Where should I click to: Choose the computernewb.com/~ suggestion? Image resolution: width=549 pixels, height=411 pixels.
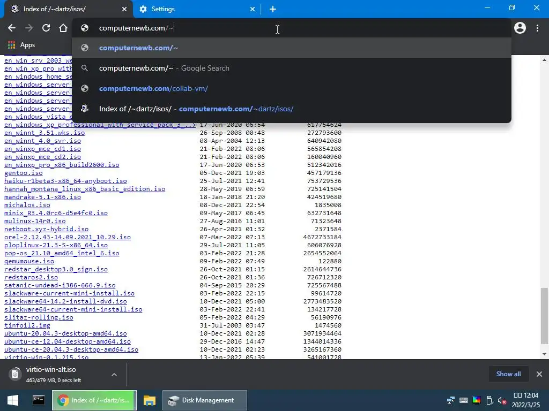pyautogui.click(x=291, y=48)
